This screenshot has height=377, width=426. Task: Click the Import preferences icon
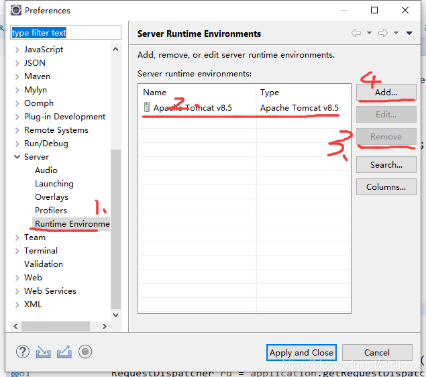click(x=43, y=352)
